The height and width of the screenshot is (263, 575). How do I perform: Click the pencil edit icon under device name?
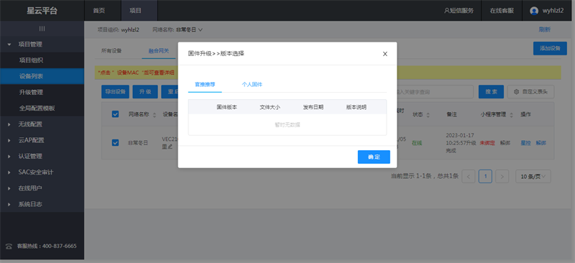[x=170, y=147]
